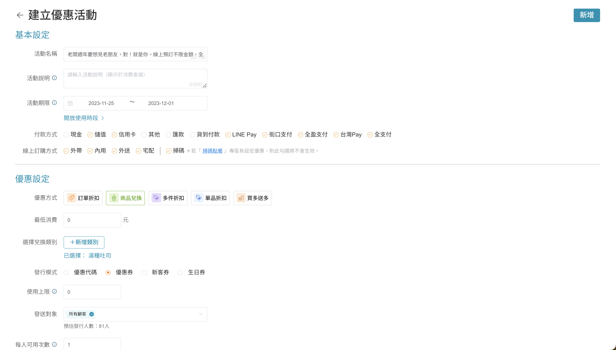Open the 掃碼點餐 link
616x350 pixels.
pos(213,151)
